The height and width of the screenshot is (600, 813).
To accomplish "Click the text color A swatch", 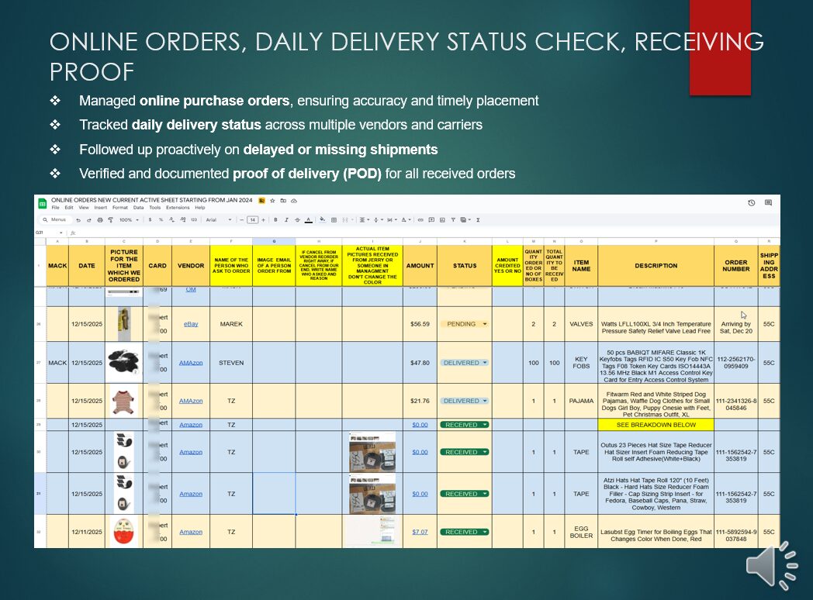I will (309, 220).
